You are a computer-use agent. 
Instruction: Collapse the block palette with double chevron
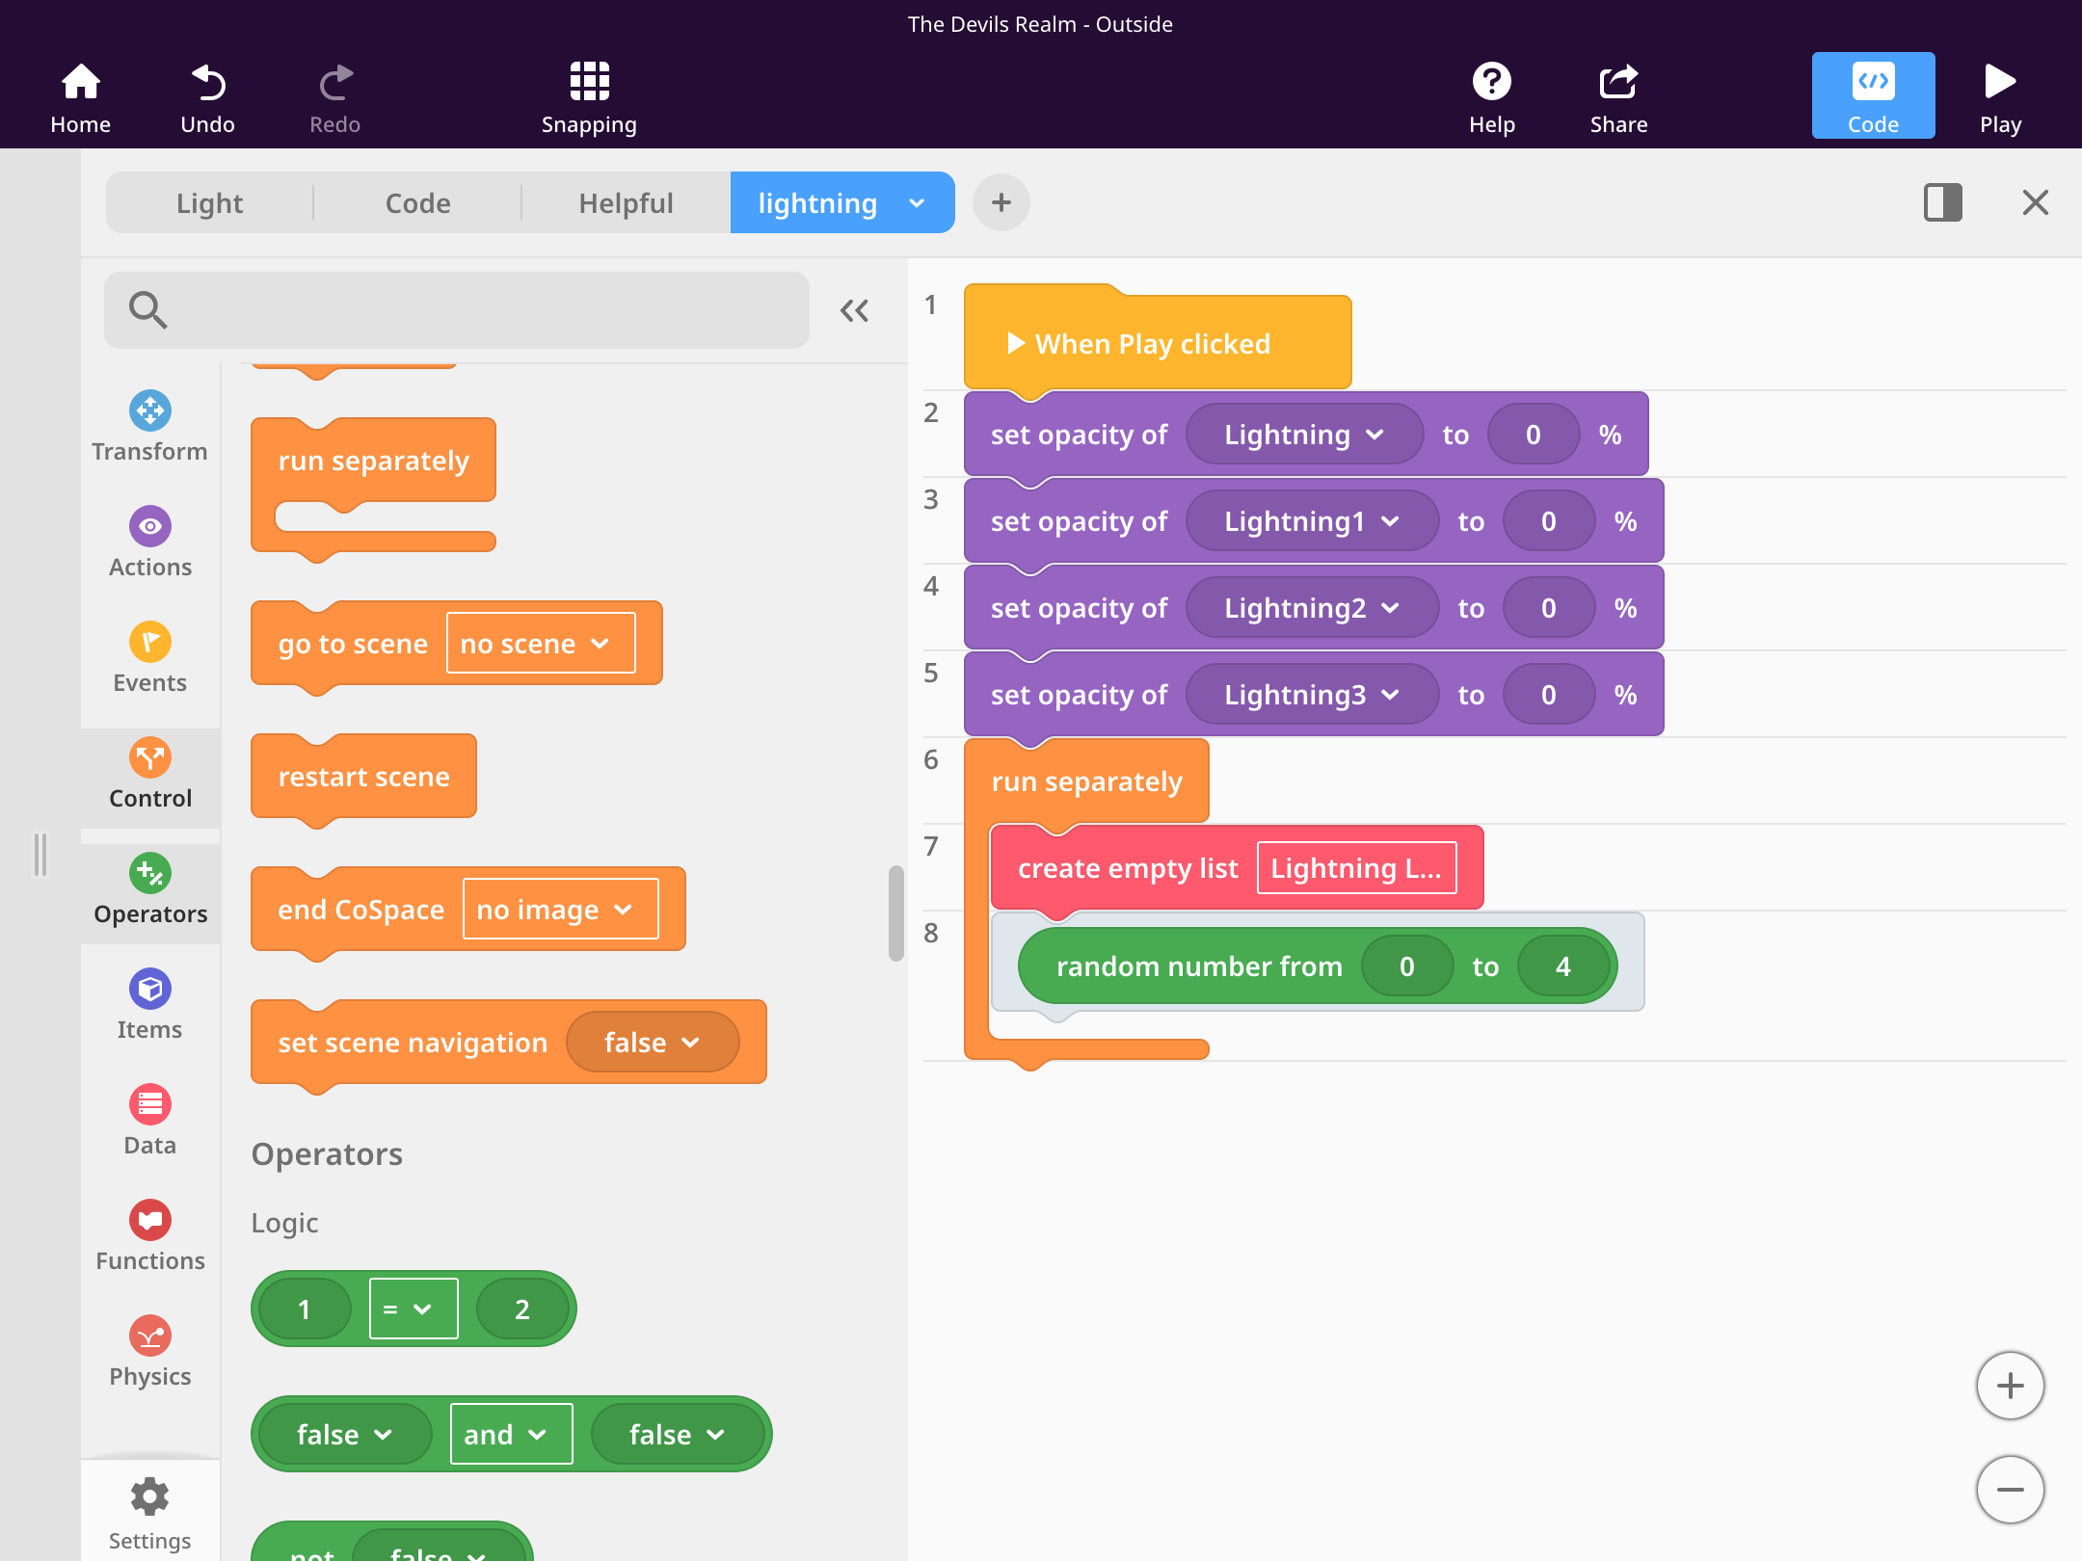854,310
